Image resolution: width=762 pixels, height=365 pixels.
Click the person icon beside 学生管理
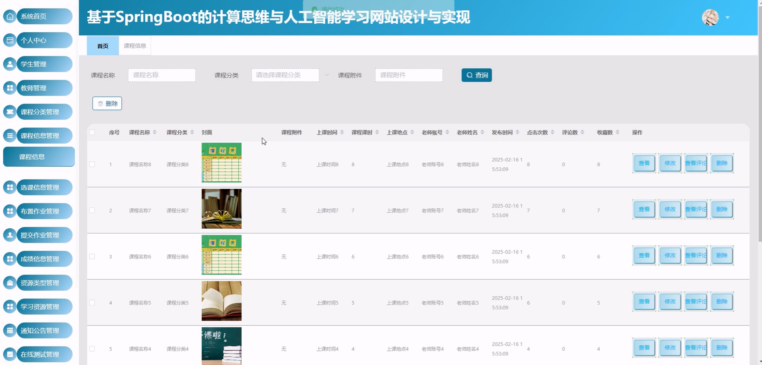(x=10, y=64)
